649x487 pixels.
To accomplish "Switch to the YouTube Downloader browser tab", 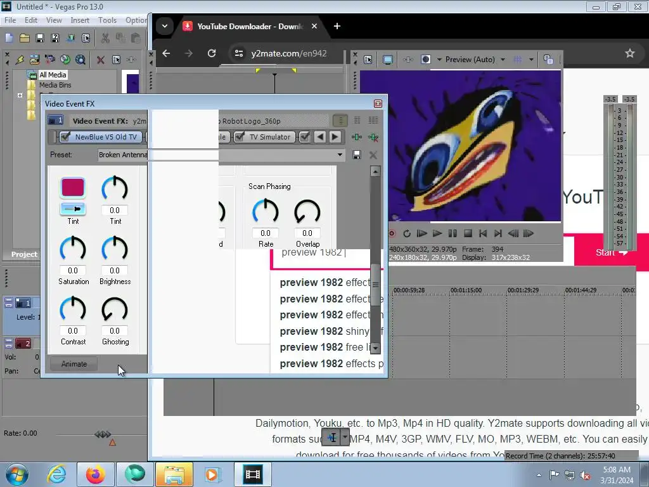I will point(250,26).
